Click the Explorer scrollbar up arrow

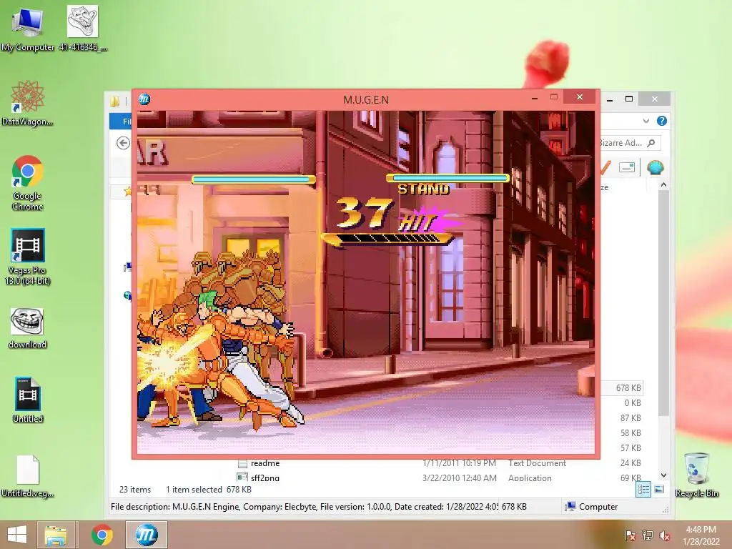click(663, 185)
